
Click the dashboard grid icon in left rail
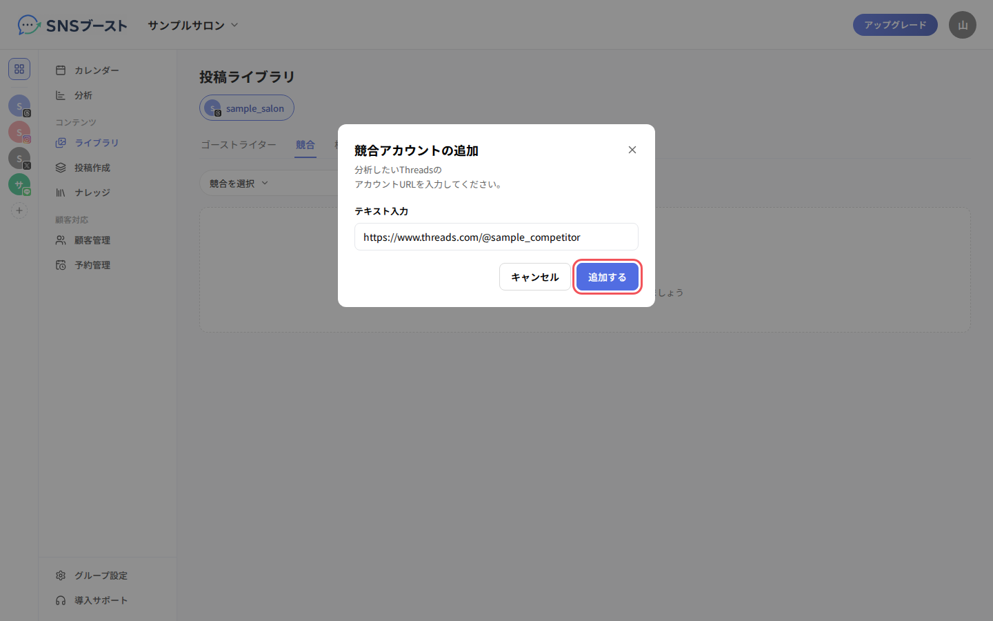click(19, 69)
